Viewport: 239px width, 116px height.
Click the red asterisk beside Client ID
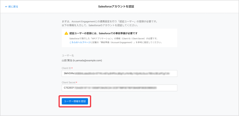point(72,68)
